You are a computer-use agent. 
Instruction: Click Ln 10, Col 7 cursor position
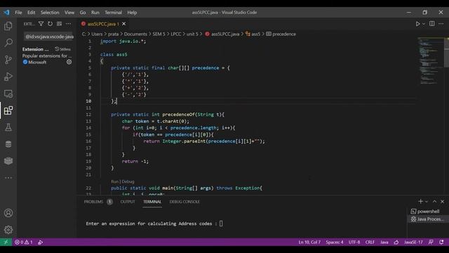pyautogui.click(x=309, y=242)
